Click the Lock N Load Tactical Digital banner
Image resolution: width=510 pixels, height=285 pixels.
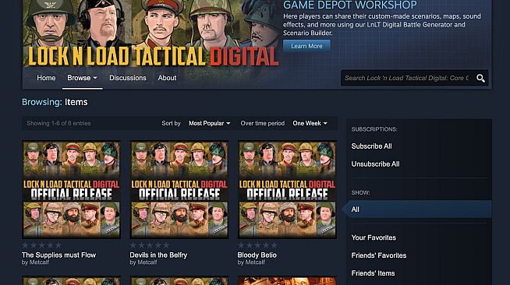click(151, 34)
